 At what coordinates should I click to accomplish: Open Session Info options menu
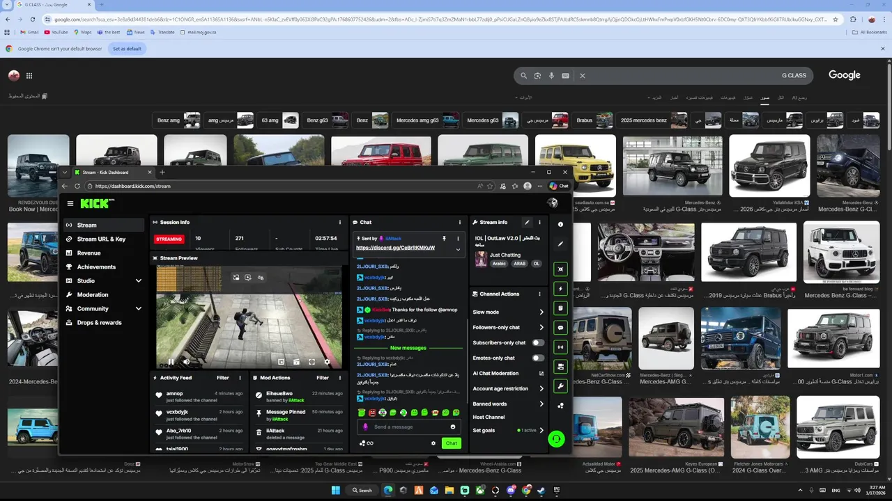click(340, 223)
